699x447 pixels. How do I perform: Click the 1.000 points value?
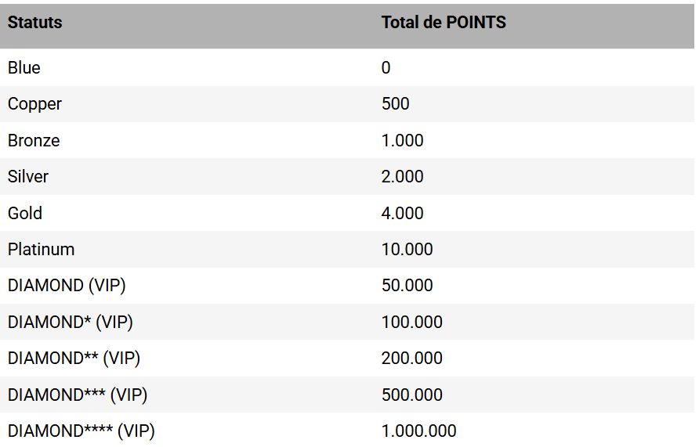[402, 141]
